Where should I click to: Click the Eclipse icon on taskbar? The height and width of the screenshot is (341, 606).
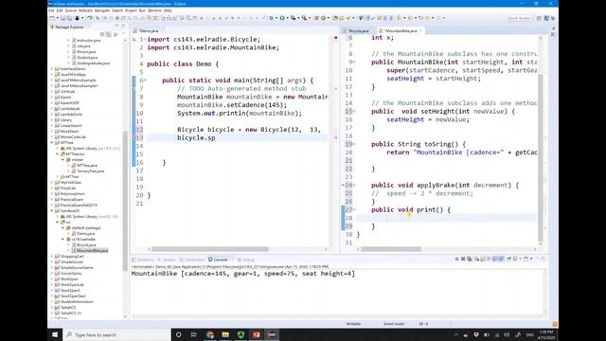coord(272,334)
